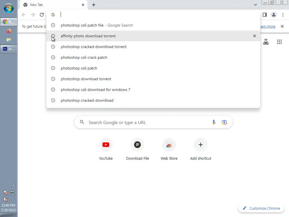Choose 'photoshop cracked downlload torrent' suggestion

pyautogui.click(x=153, y=47)
